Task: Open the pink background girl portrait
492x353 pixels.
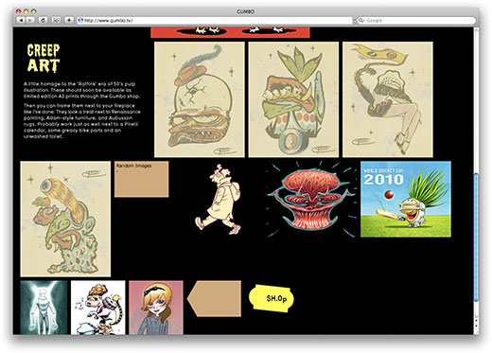Action: point(156,308)
